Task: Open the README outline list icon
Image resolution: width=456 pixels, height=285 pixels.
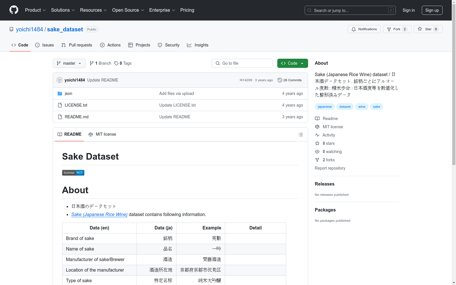Action: 301,135
